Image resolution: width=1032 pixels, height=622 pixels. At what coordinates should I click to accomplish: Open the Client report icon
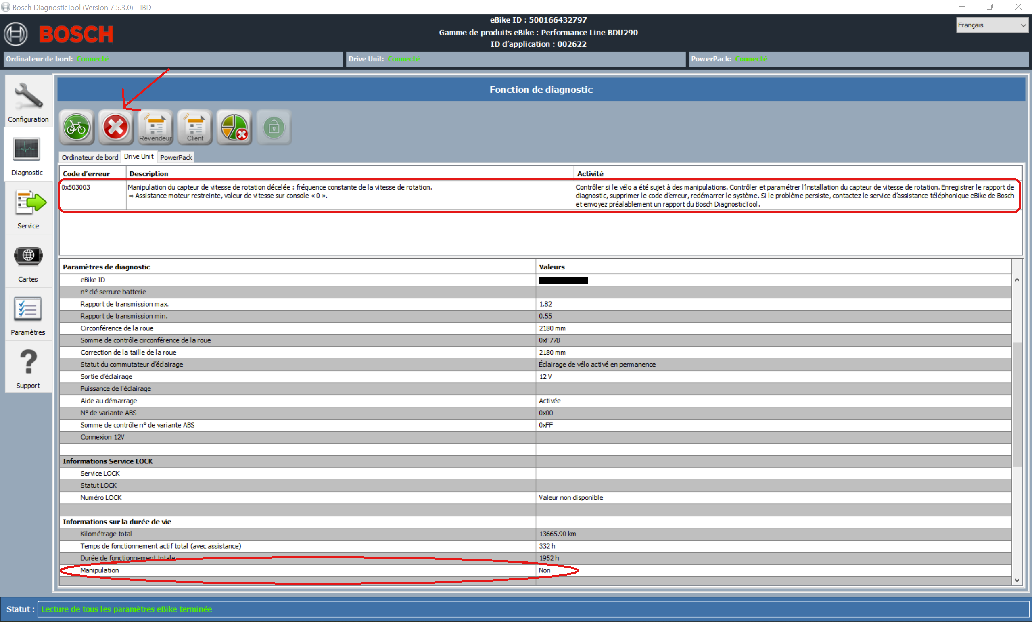(x=195, y=127)
